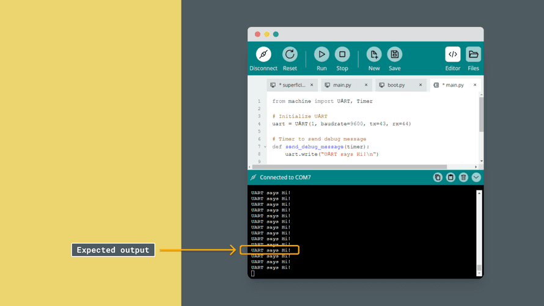Close the boot.py tab
544x306 pixels.
click(x=421, y=85)
